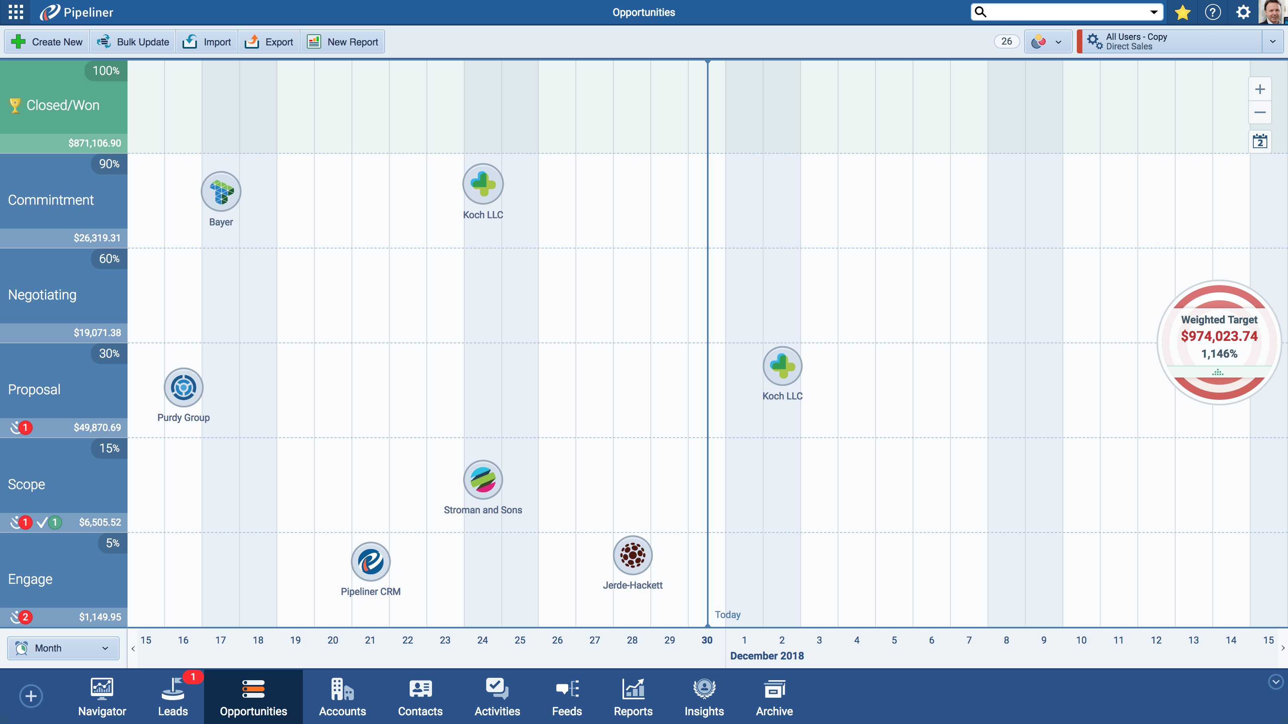
Task: Click the Weighted Target indicator
Action: (x=1219, y=342)
